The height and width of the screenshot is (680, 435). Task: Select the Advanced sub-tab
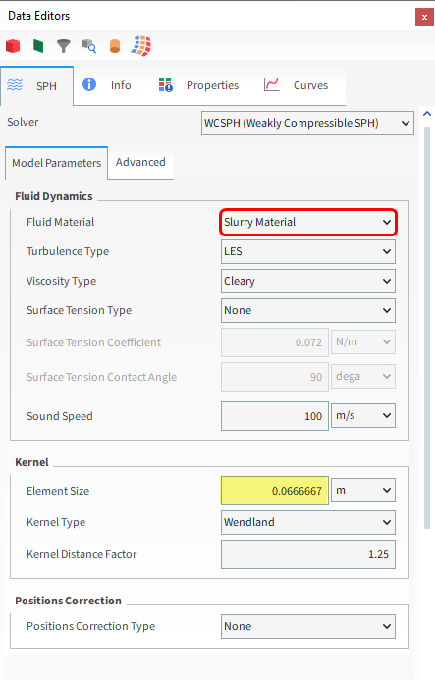pos(140,162)
